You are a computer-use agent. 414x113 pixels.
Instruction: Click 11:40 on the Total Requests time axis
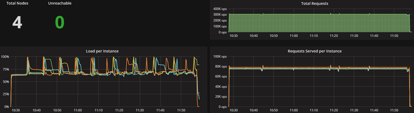point(374,36)
